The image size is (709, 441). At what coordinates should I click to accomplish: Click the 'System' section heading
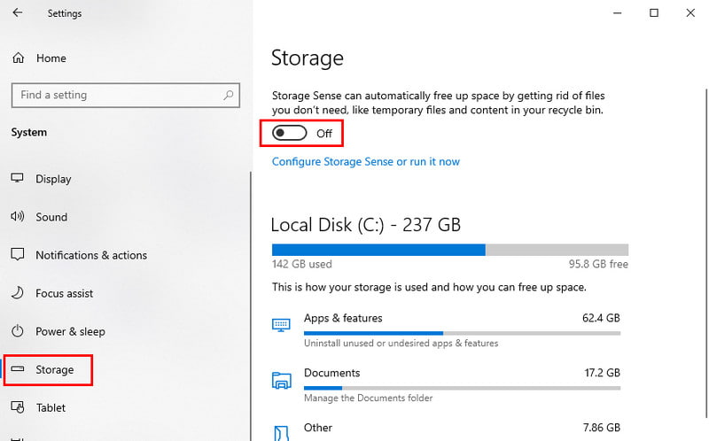[x=29, y=133]
